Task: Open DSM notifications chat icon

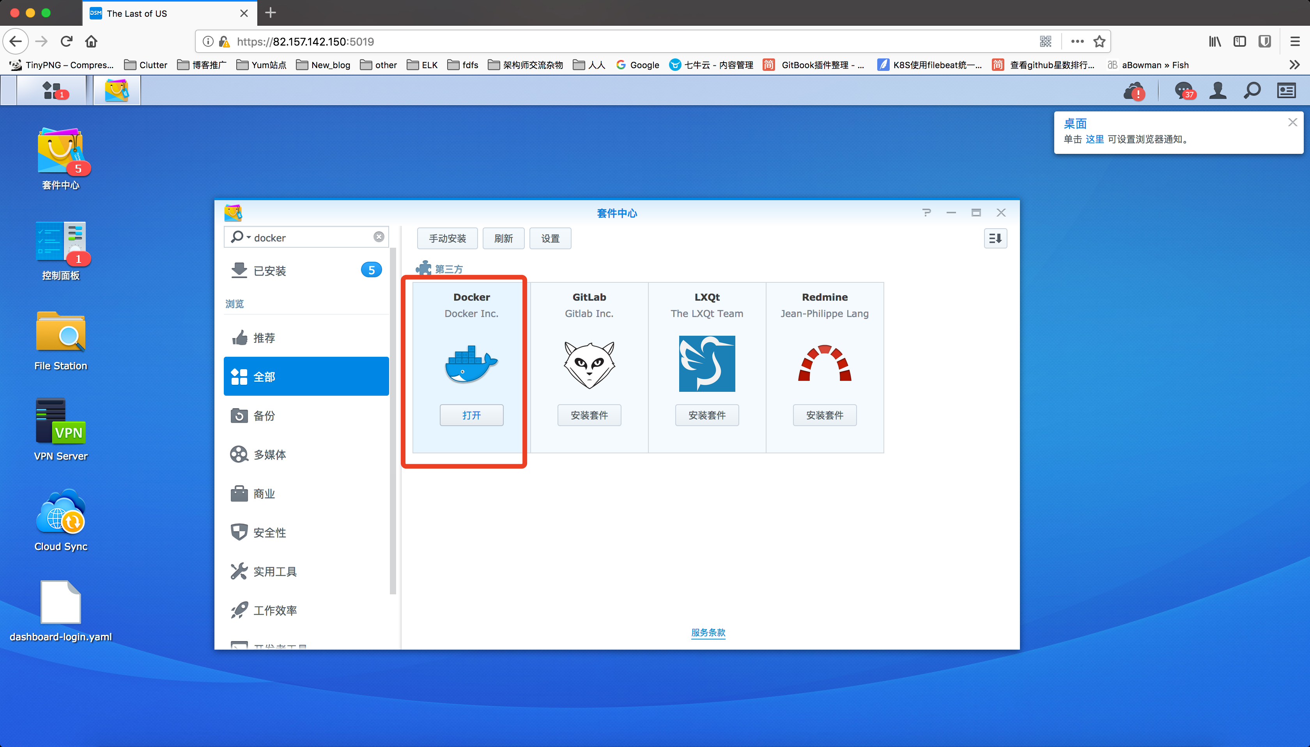Action: click(x=1184, y=90)
